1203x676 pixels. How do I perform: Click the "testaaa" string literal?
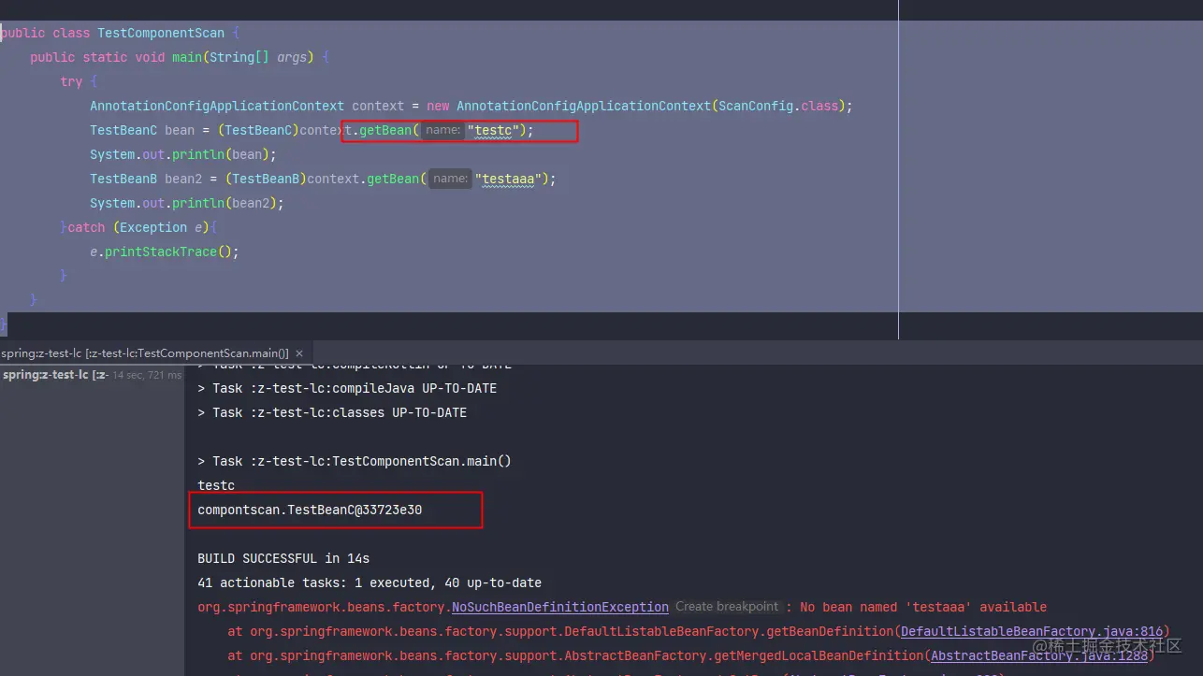[x=508, y=179]
